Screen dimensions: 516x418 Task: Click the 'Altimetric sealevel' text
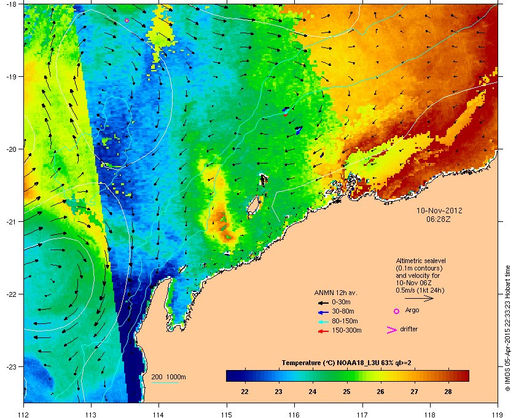[x=421, y=261]
